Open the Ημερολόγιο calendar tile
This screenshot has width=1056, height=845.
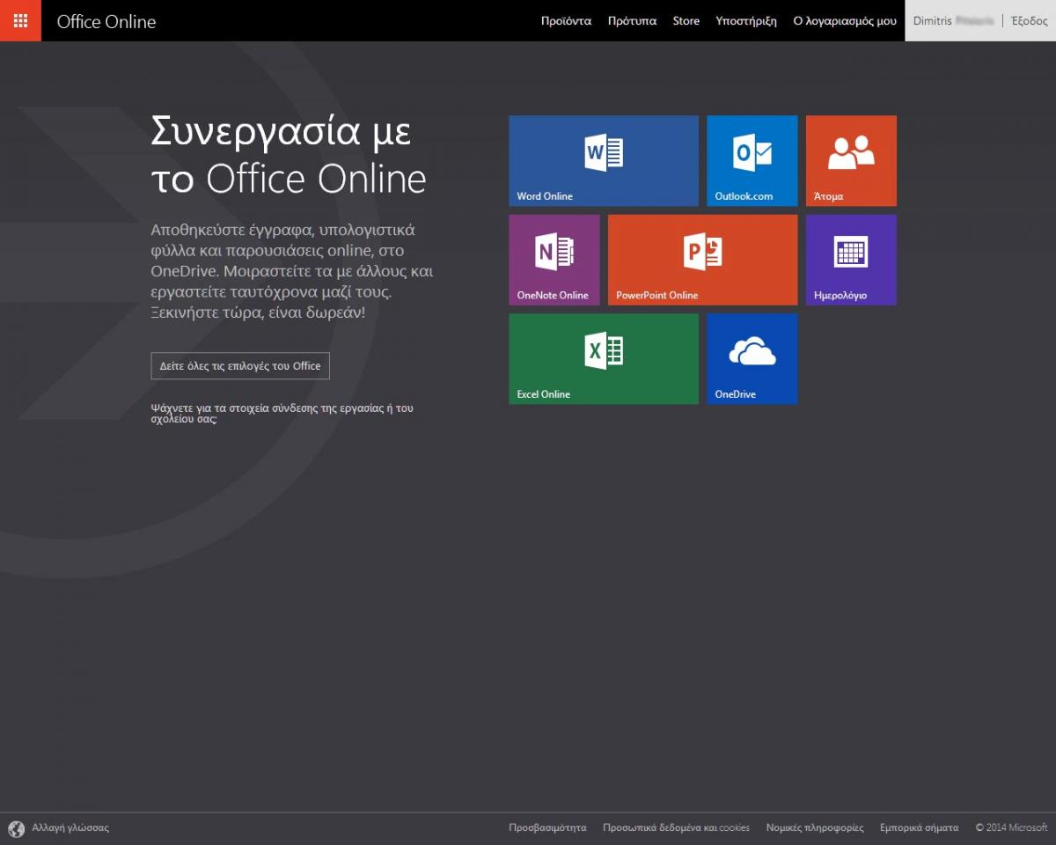(x=851, y=260)
